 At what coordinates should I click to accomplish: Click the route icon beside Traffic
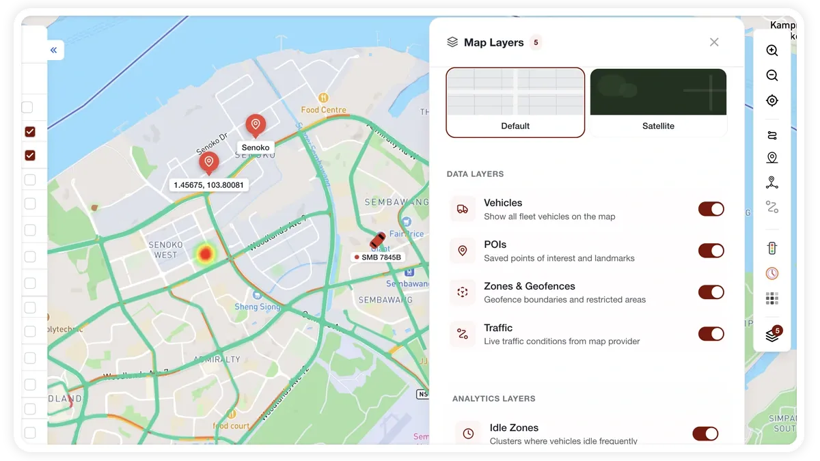coord(463,334)
